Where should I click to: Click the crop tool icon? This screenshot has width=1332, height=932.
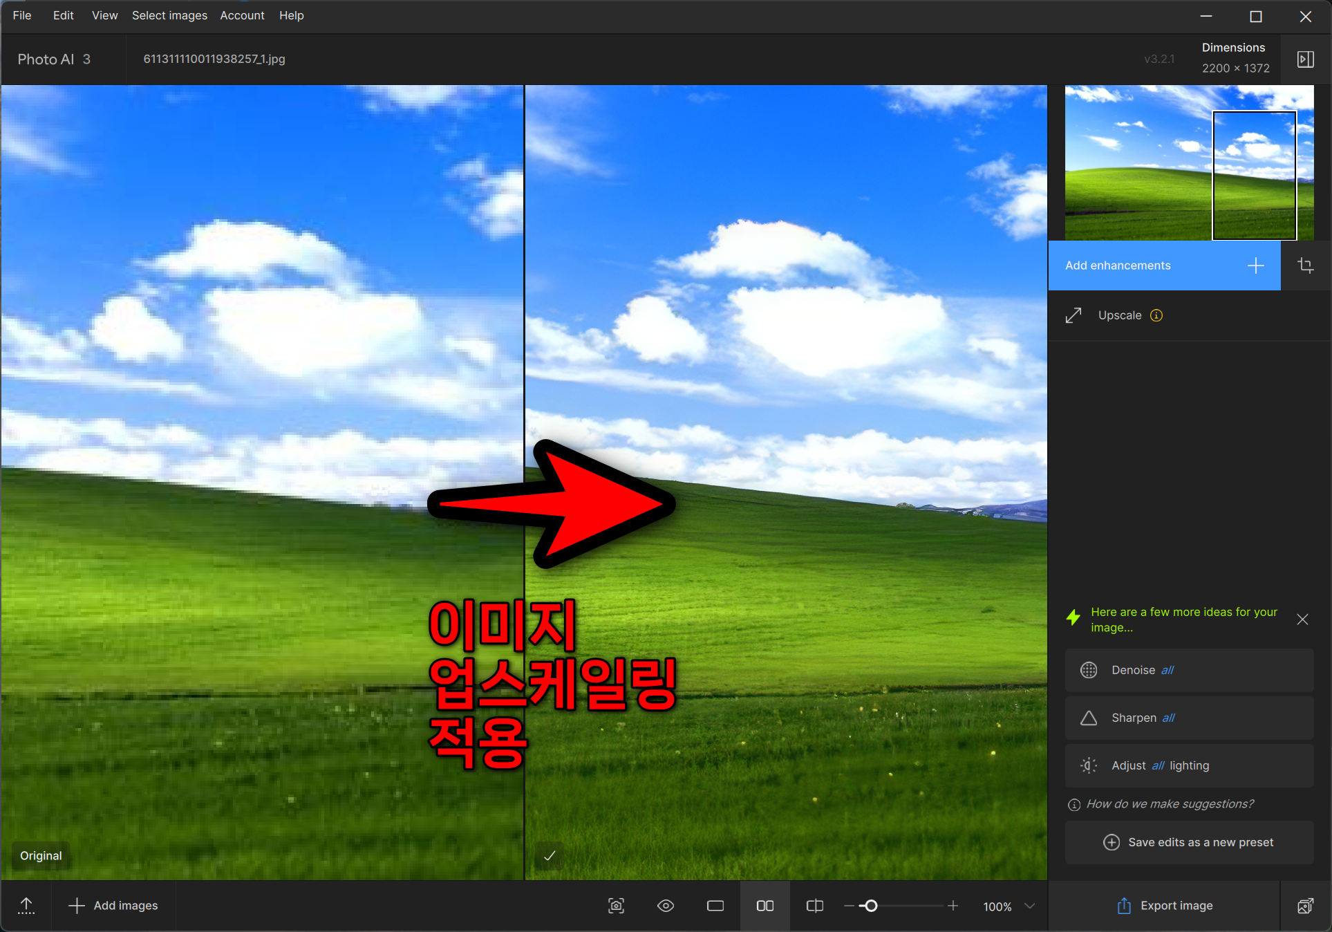pos(1305,265)
